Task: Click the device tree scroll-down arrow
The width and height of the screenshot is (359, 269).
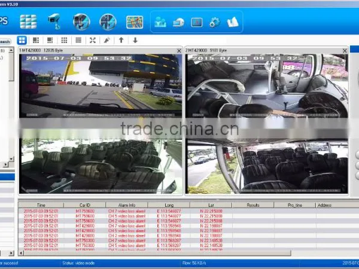Action: pyautogui.click(x=11, y=159)
